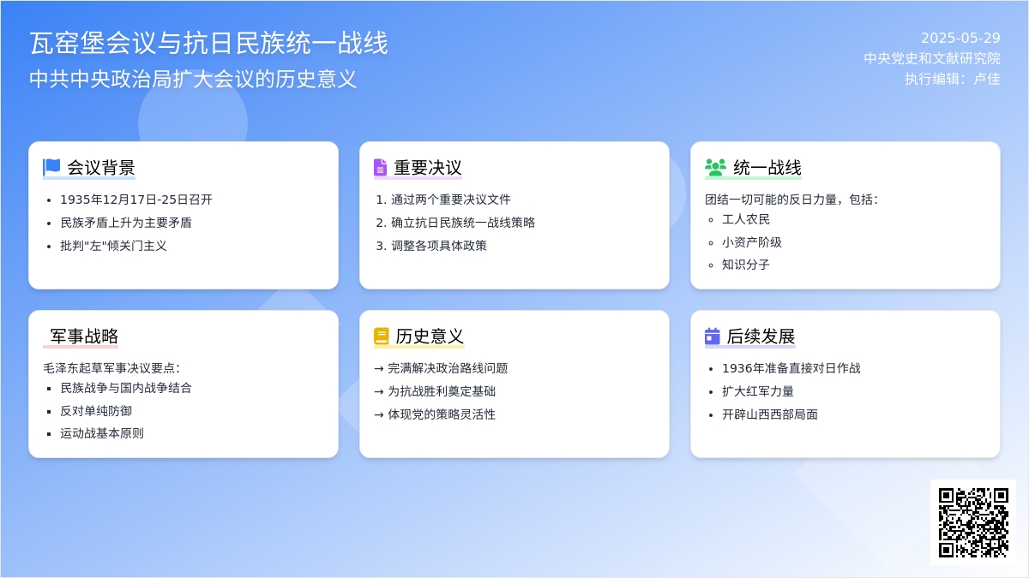The height and width of the screenshot is (578, 1029).
Task: Click the QR code image
Action: [x=973, y=522]
